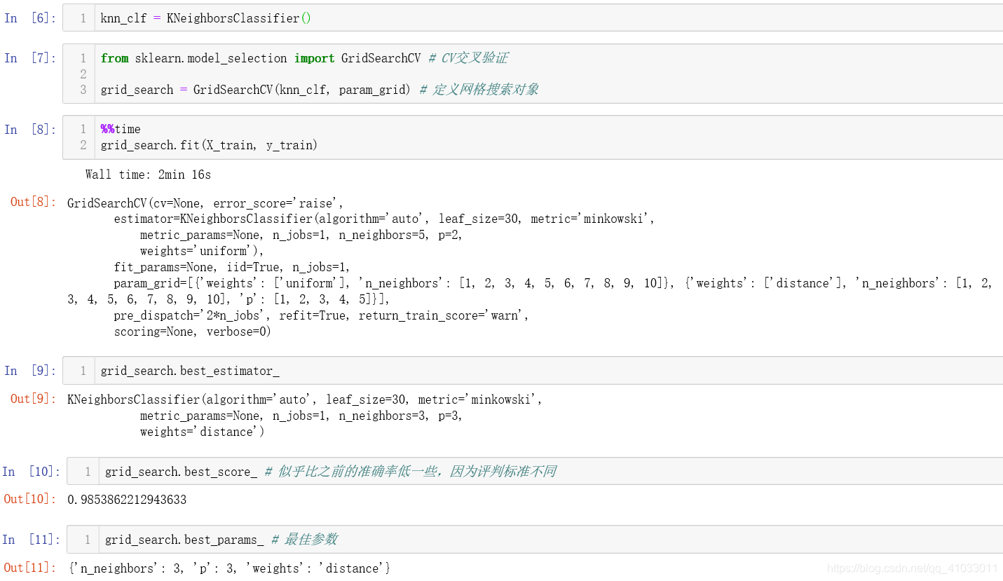Click the Out[10] output prompt
Screen dimensions: 1003x581
coord(31,499)
